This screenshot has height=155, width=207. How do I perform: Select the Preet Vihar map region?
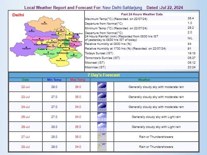point(75,46)
